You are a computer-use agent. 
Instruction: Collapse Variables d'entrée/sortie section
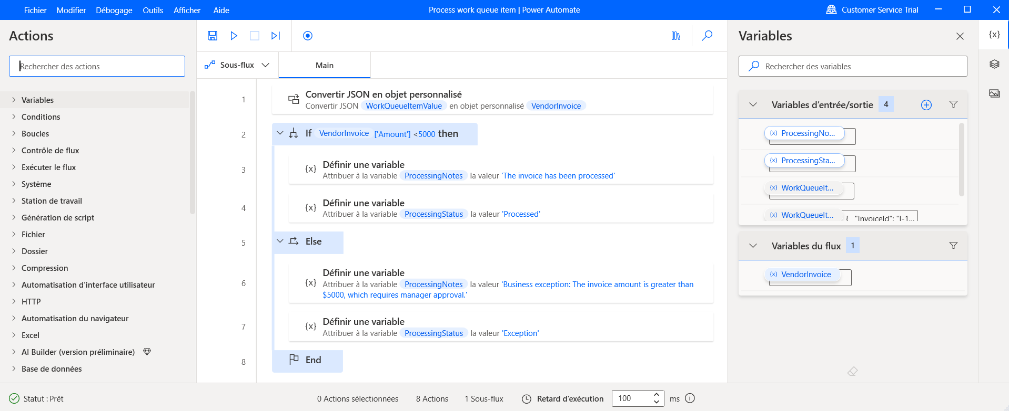click(753, 104)
